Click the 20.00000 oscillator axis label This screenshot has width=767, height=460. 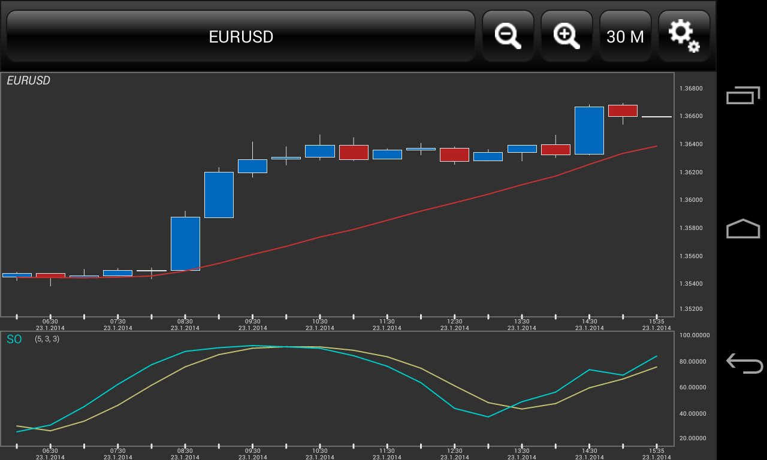point(694,438)
